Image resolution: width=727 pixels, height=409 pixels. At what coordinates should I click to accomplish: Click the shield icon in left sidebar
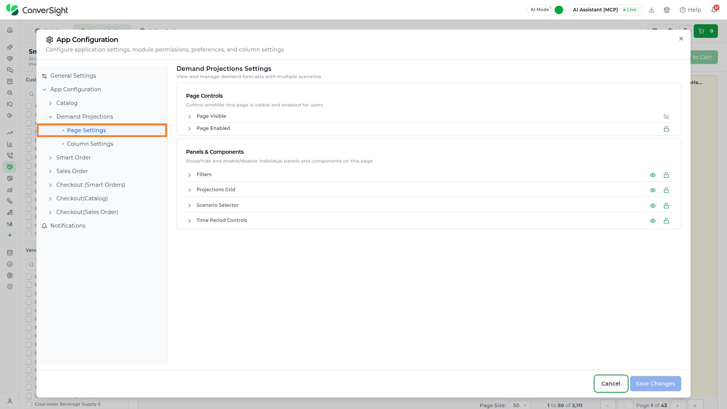10,287
